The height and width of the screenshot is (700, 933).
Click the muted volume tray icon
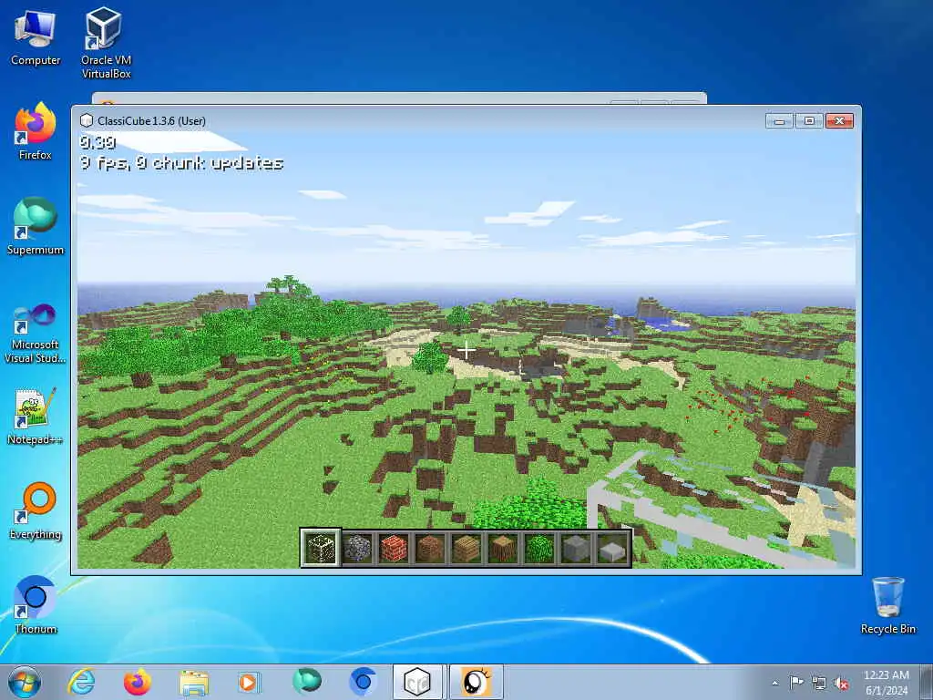(x=841, y=684)
